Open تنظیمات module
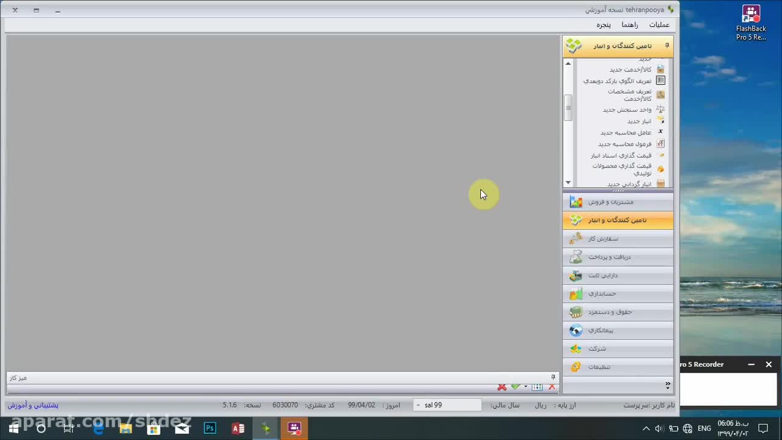 [x=618, y=367]
